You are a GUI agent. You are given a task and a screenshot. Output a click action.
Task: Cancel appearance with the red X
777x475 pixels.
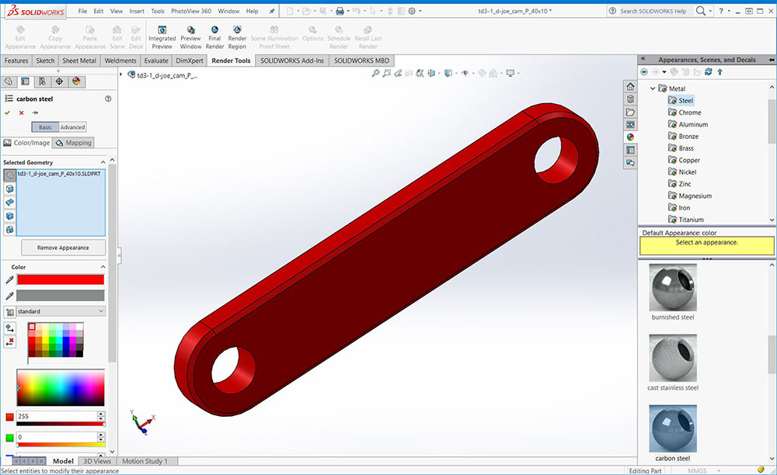pos(22,113)
